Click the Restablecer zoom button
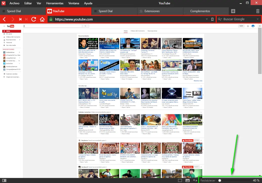The height and width of the screenshot is (183, 262). point(208,180)
